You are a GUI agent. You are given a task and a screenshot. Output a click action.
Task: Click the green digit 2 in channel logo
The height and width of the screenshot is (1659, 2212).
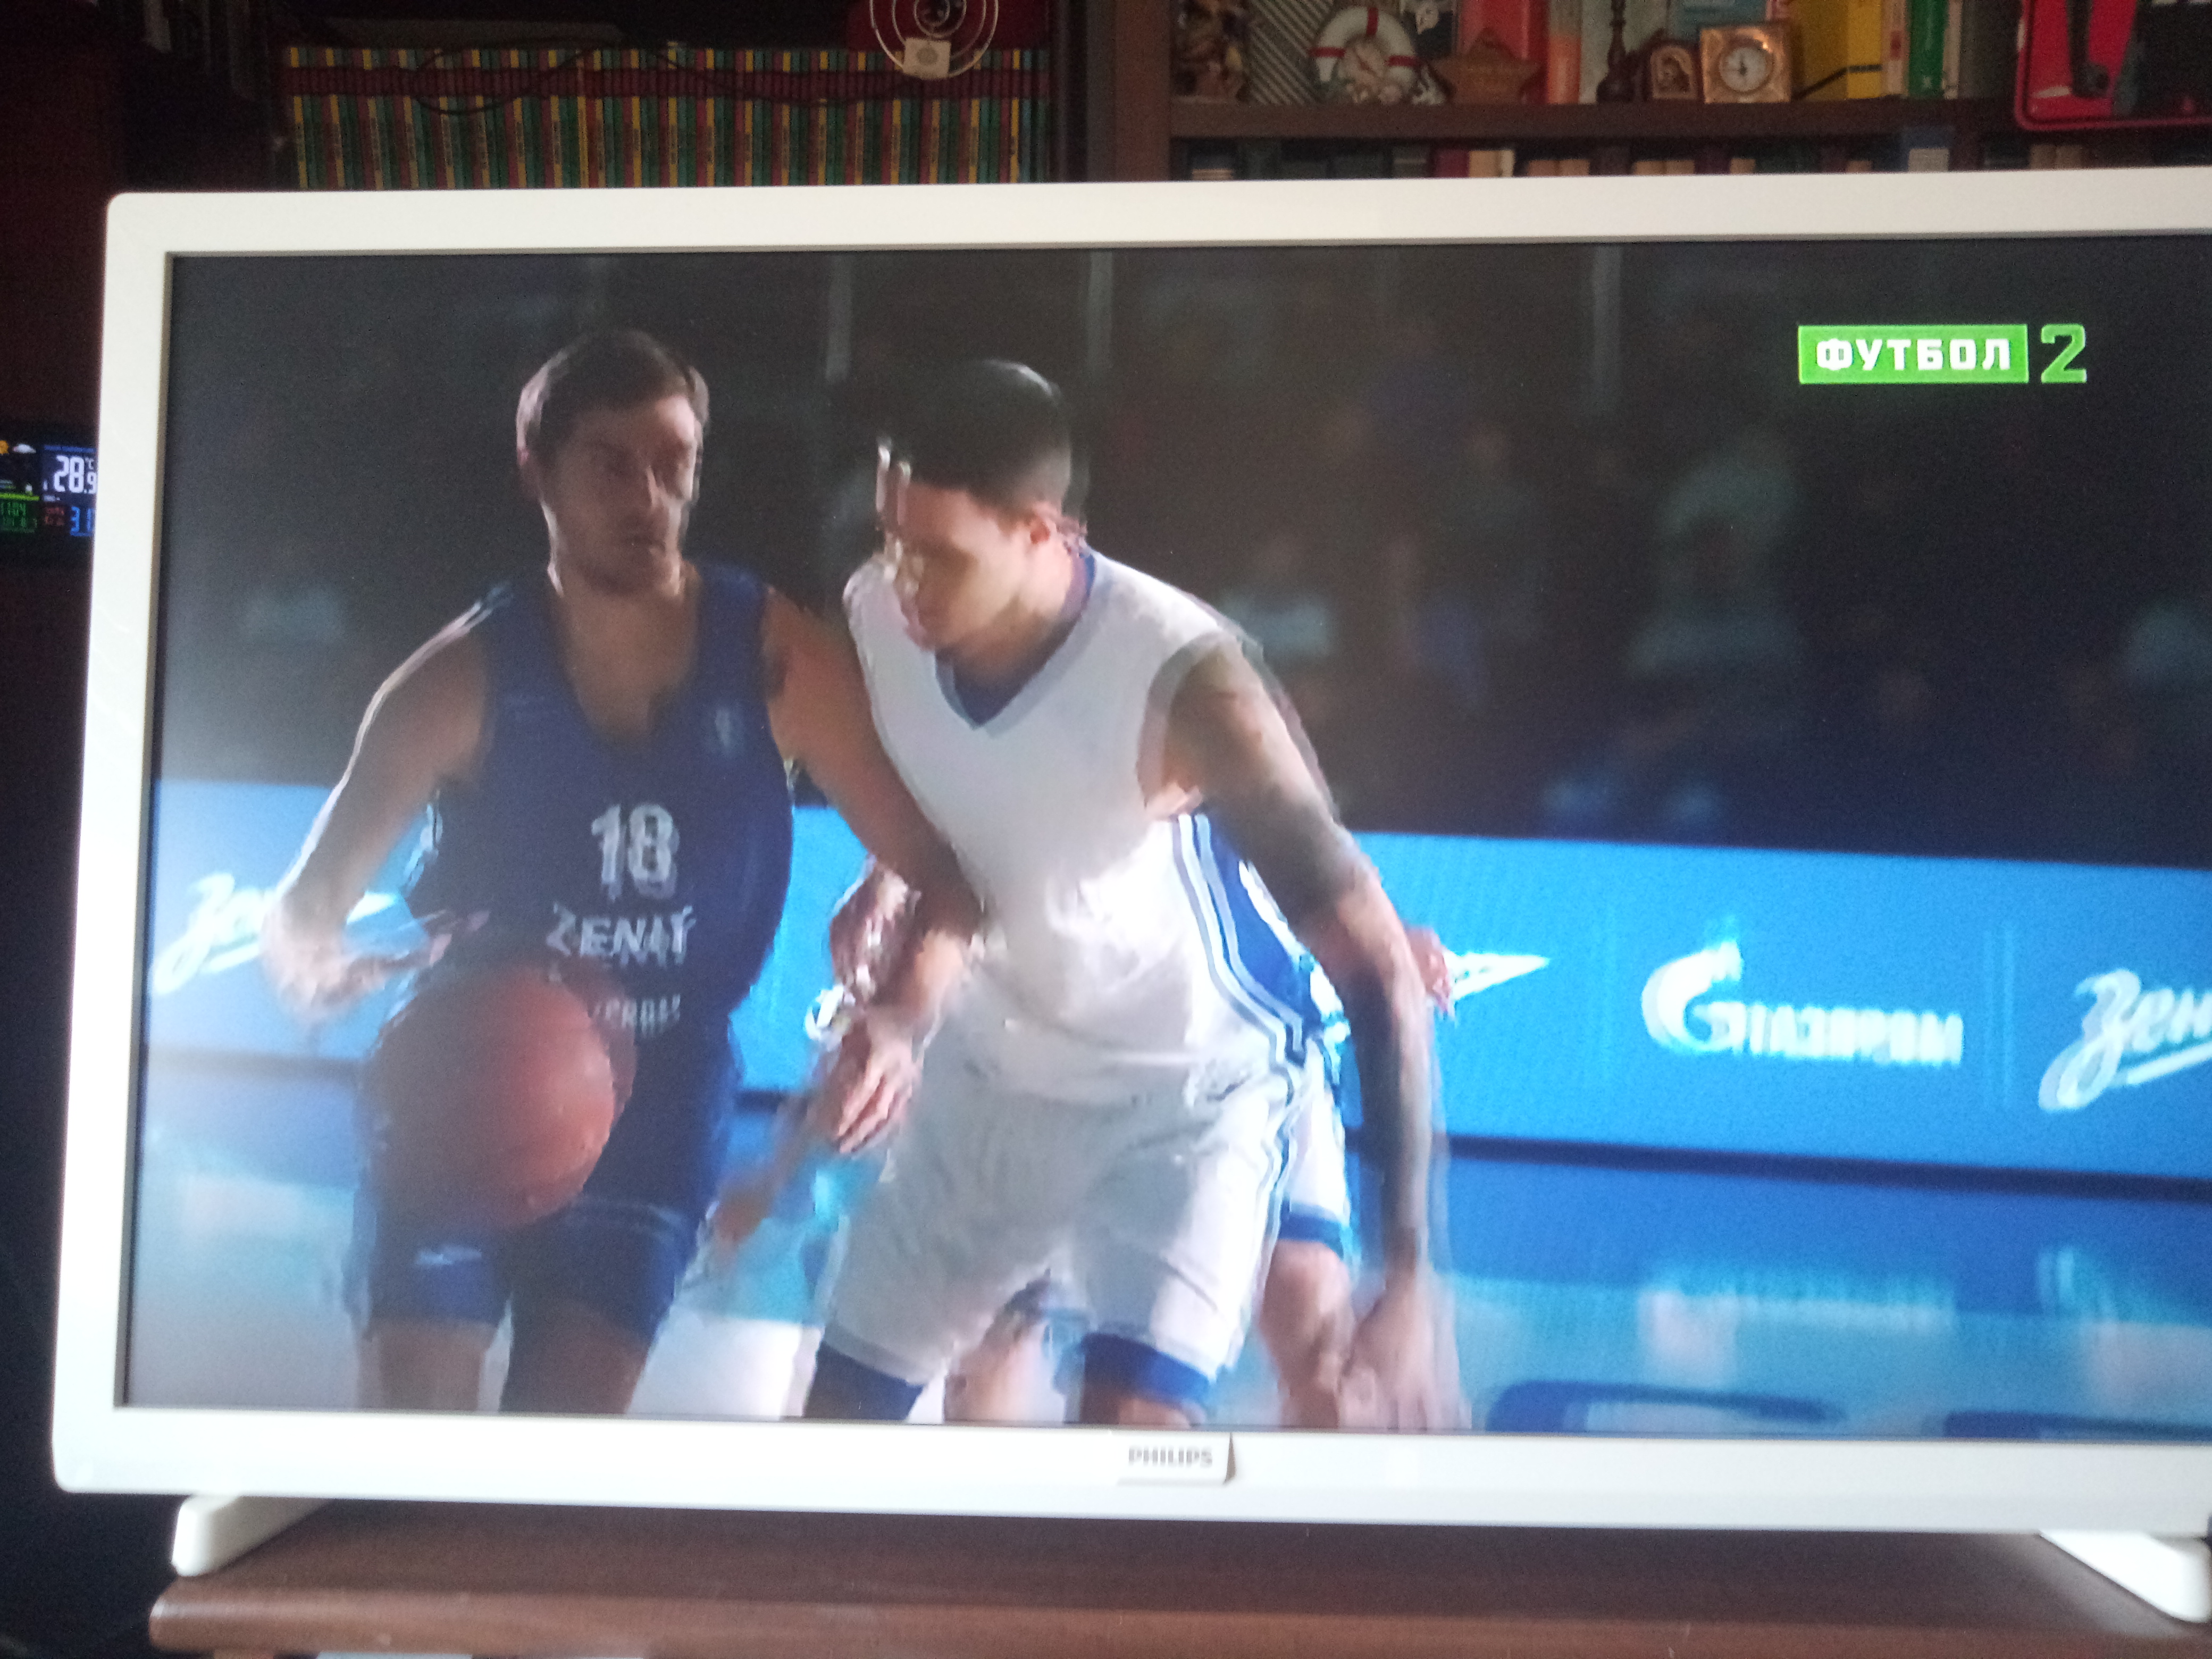[x=2063, y=355]
